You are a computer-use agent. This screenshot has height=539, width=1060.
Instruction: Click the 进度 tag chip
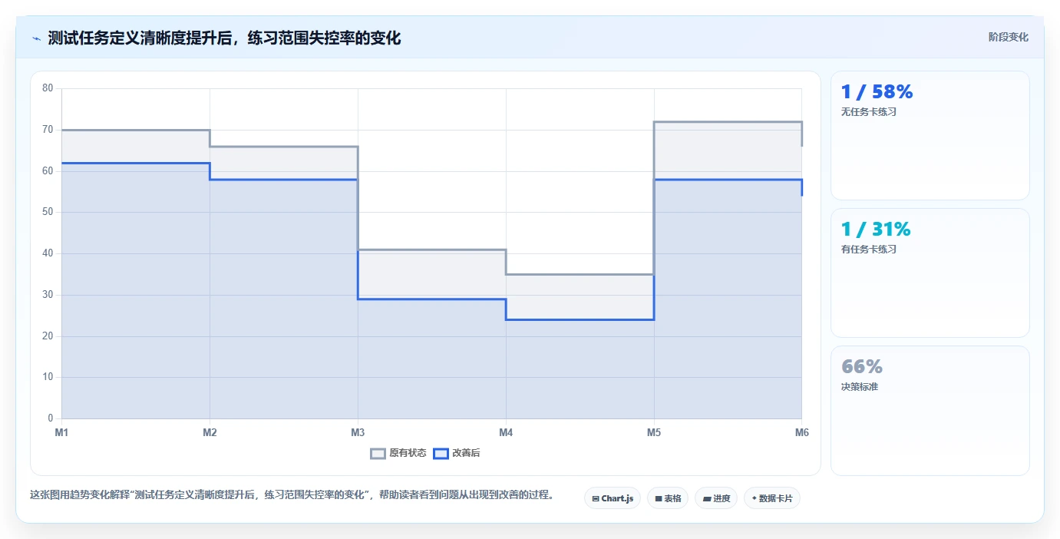(x=716, y=498)
